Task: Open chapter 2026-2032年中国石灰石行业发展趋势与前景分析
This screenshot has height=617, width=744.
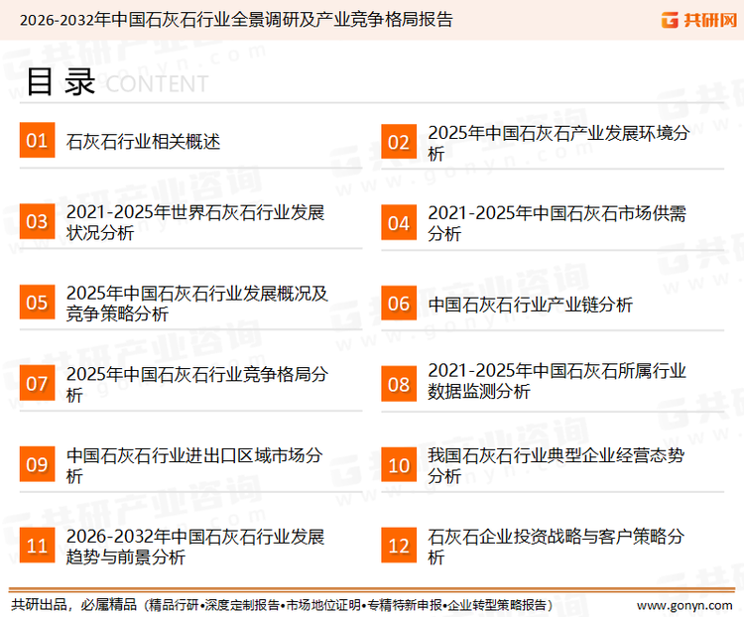Action: click(x=195, y=547)
